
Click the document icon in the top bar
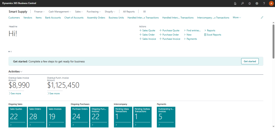(x=235, y=3)
